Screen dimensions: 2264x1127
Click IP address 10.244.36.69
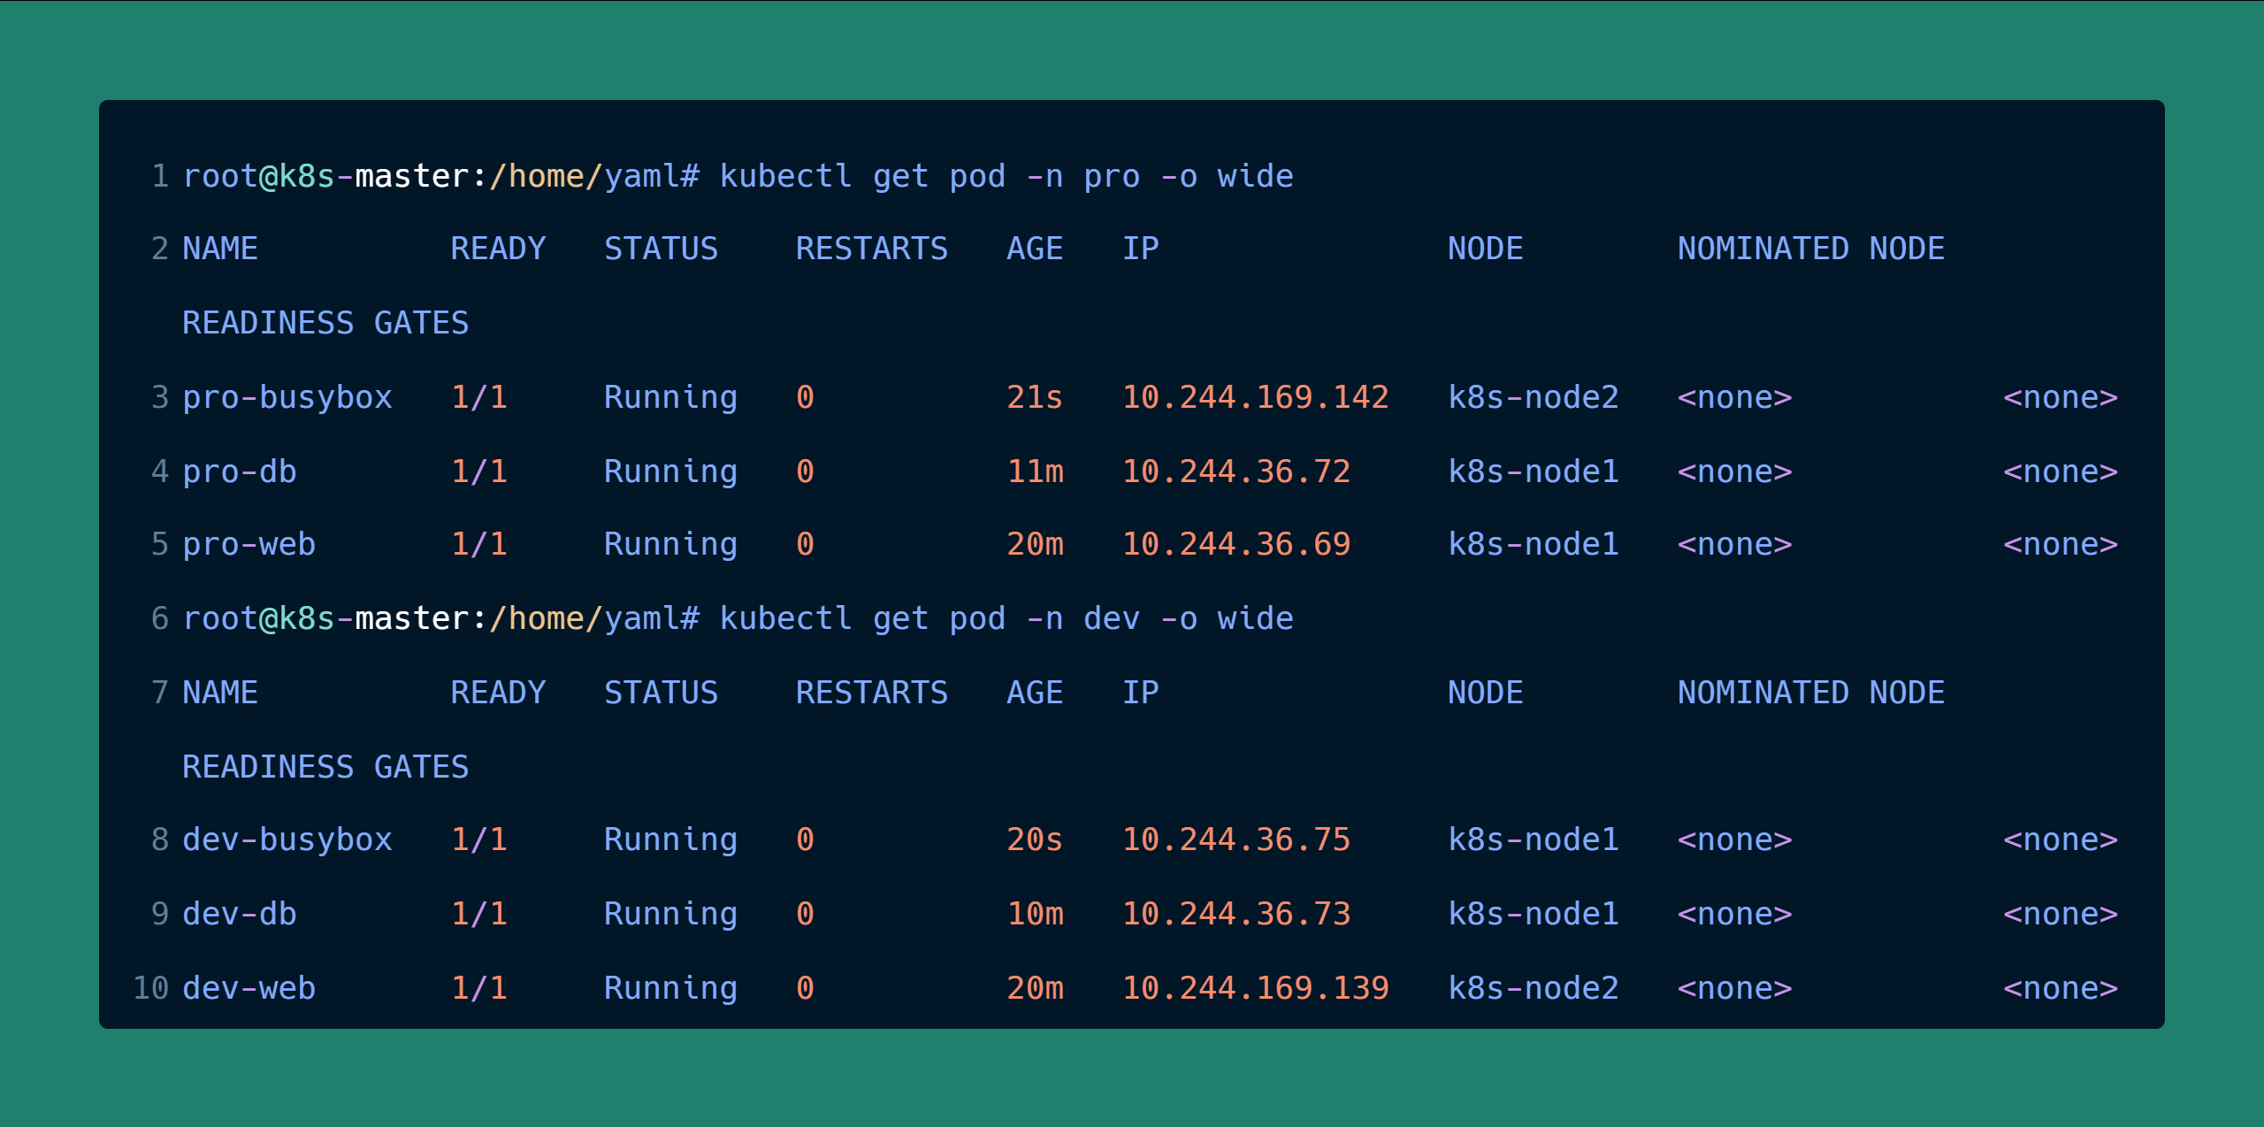click(1236, 544)
